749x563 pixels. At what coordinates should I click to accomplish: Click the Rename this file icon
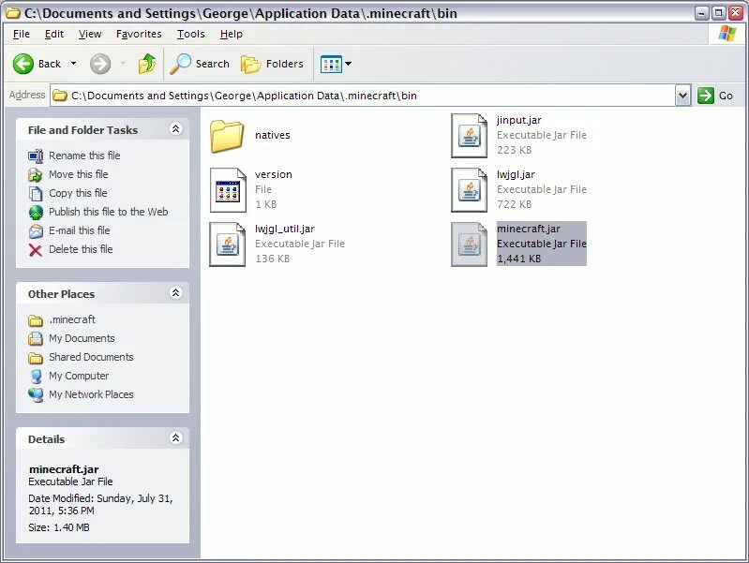coord(36,156)
